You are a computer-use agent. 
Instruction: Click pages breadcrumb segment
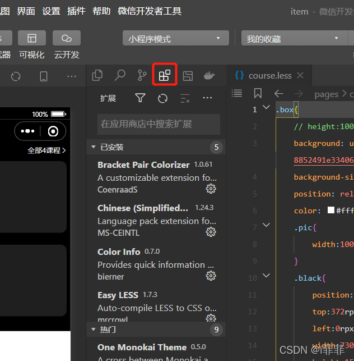[327, 94]
